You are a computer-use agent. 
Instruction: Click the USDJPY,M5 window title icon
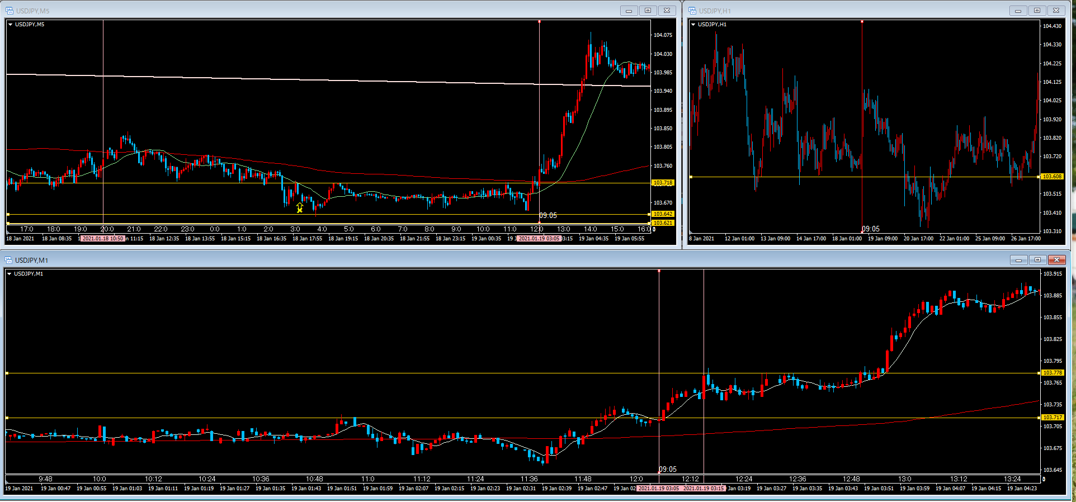pyautogui.click(x=10, y=11)
